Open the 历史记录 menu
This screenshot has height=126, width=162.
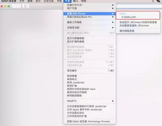(x=48, y=1)
